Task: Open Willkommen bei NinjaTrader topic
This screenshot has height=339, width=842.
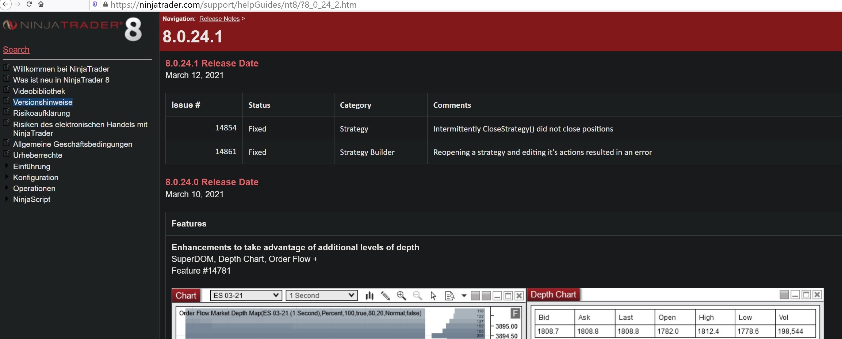Action: (61, 69)
